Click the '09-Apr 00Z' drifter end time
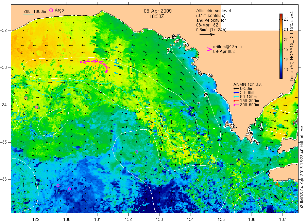Image resolution: width=306 pixels, height=224 pixels. pos(224,52)
